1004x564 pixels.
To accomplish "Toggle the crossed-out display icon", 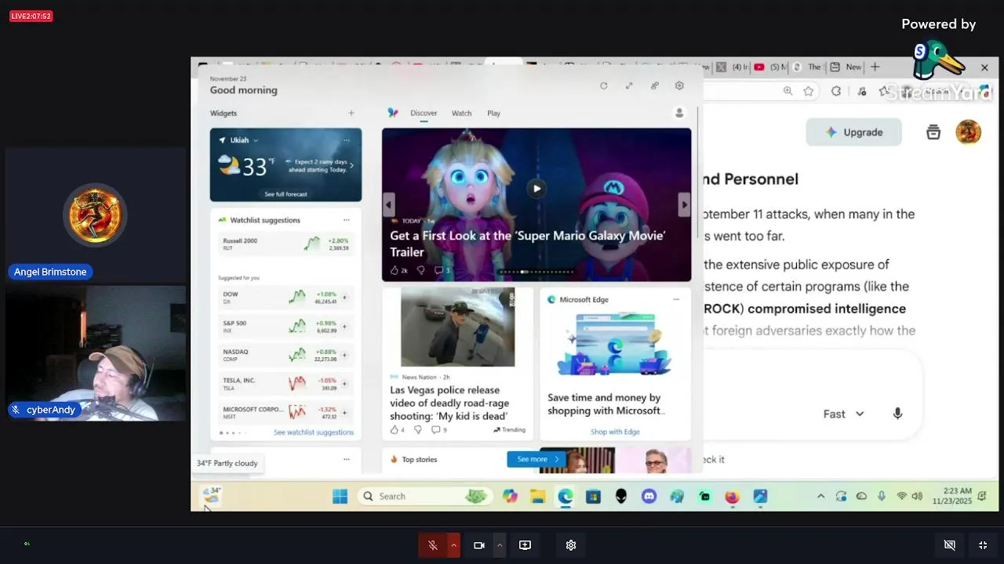I will pos(949,545).
